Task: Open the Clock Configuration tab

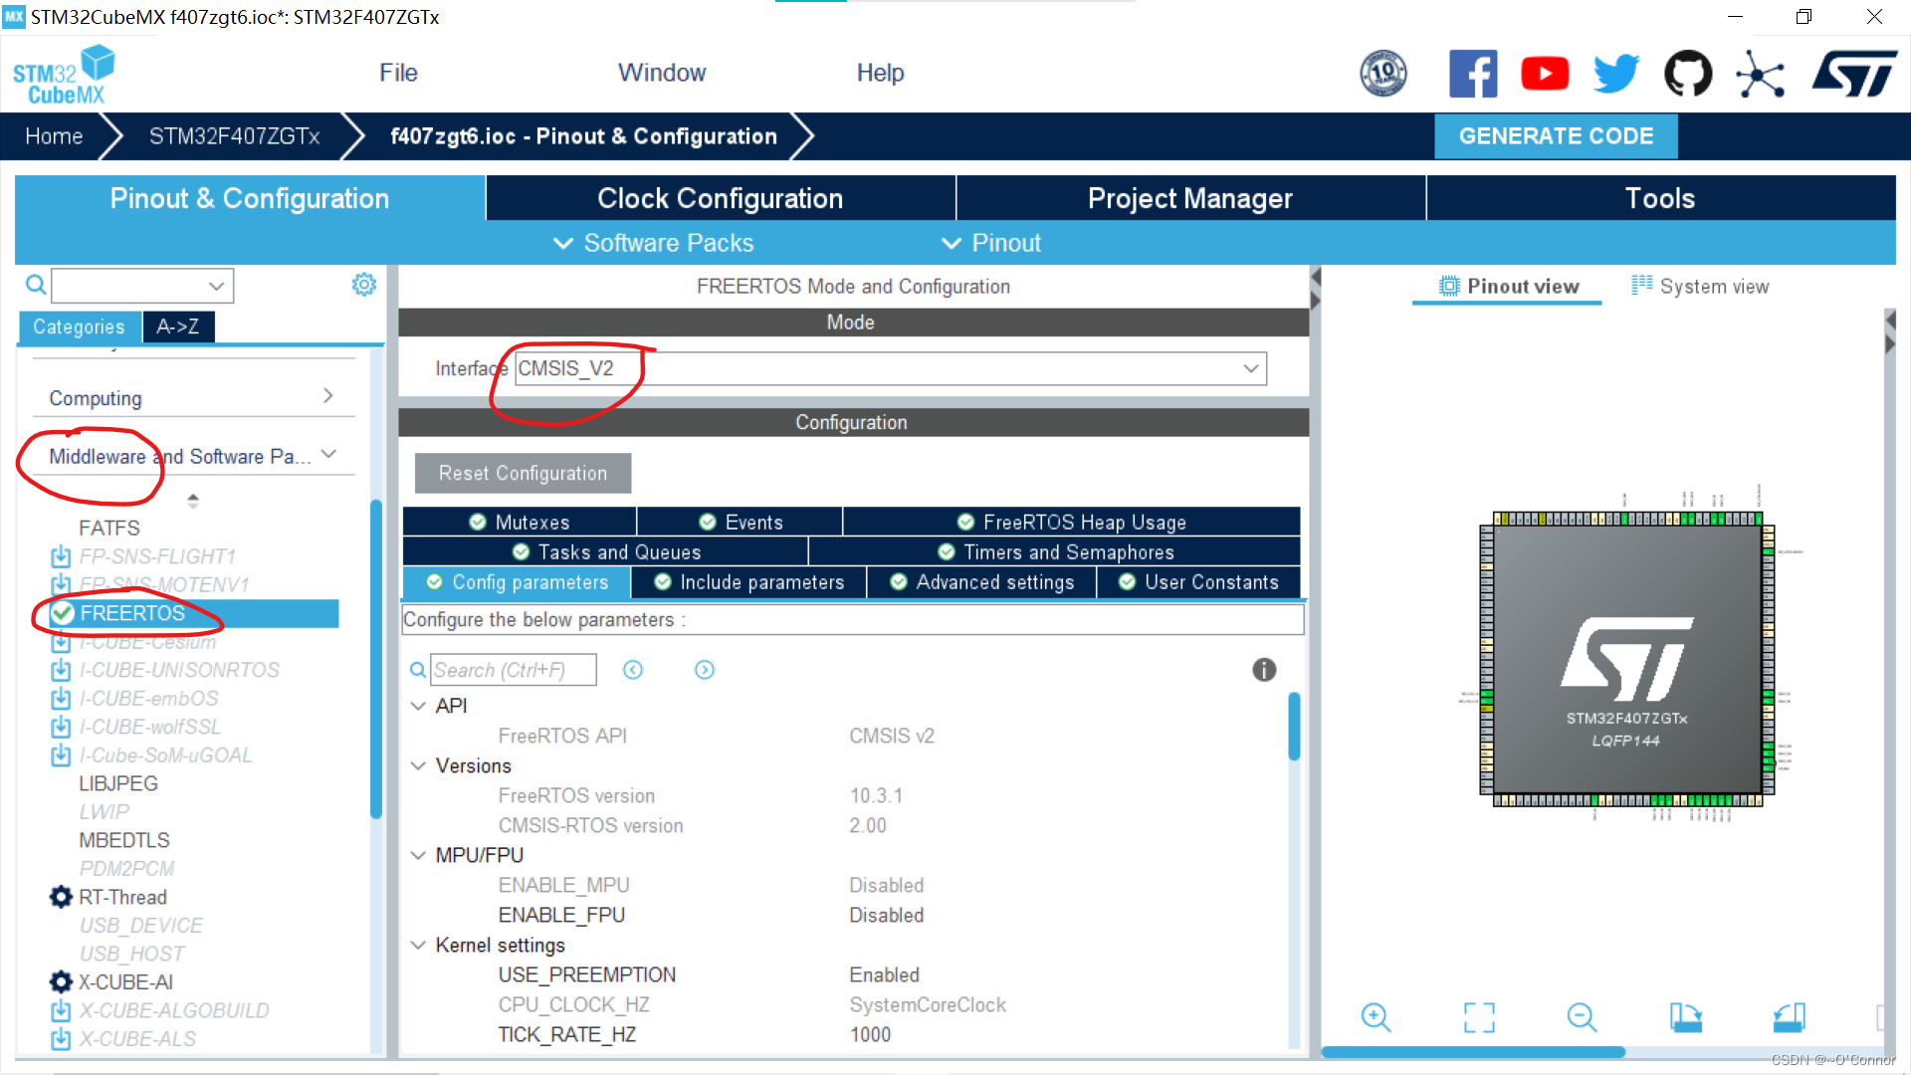Action: [x=720, y=198]
